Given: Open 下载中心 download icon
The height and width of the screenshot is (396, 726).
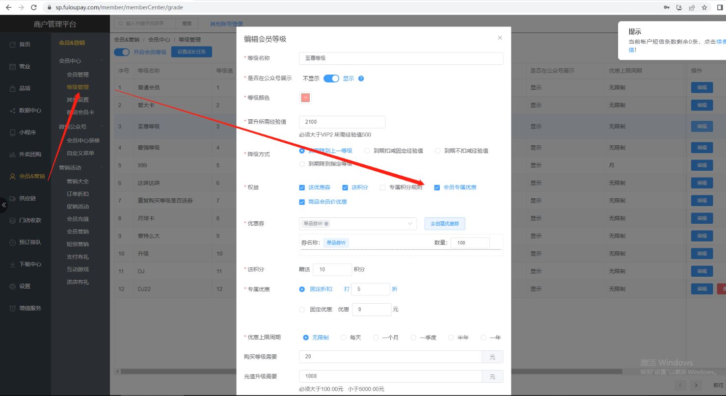Looking at the screenshot, I should tap(13, 264).
